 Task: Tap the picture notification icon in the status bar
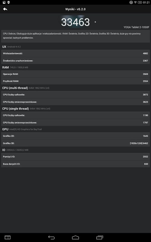(x=4, y=2)
